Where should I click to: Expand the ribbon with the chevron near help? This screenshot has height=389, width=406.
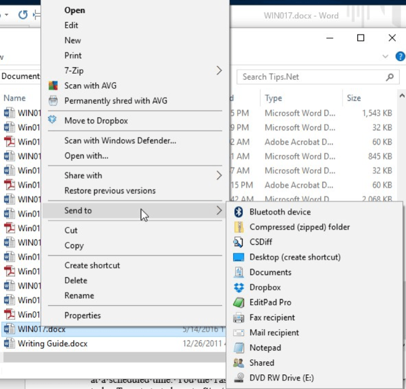pos(385,56)
